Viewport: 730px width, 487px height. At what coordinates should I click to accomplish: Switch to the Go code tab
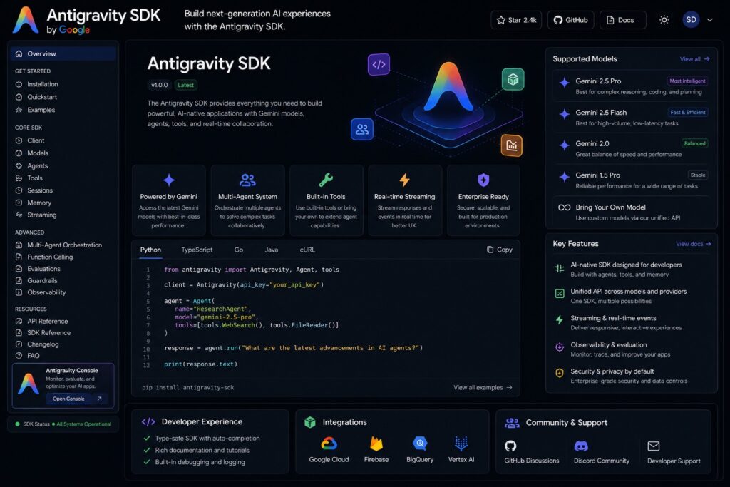click(238, 250)
